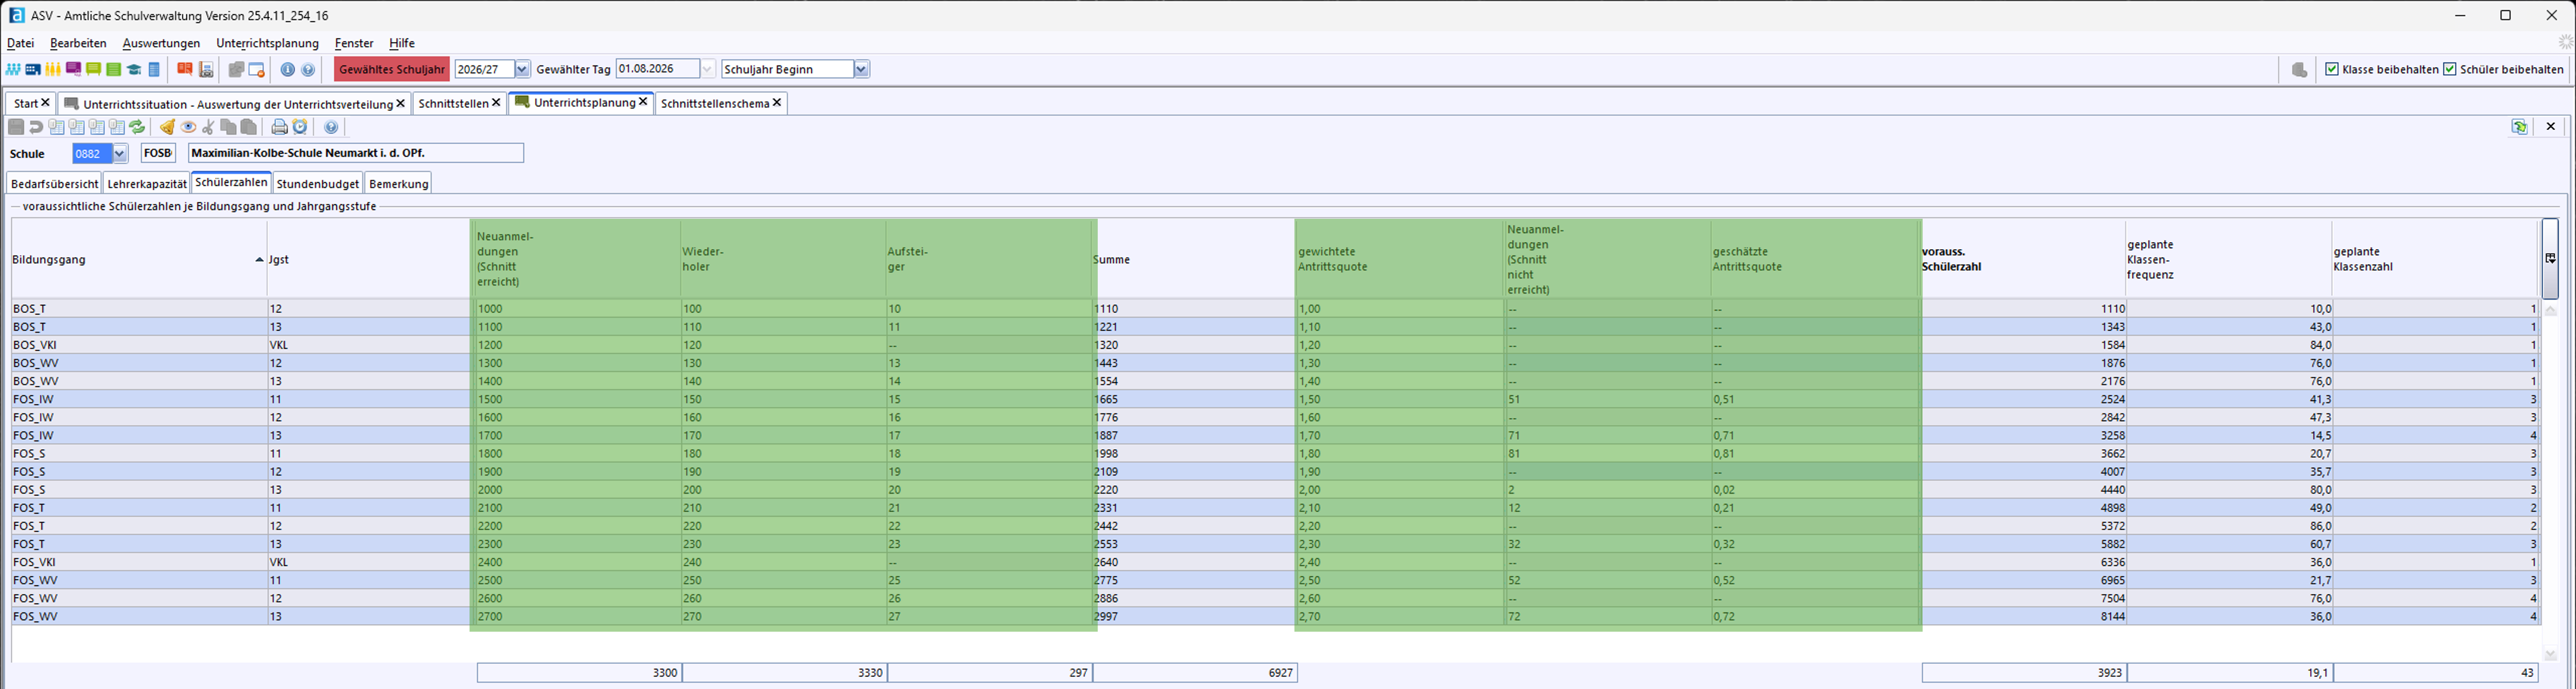Screen dimensions: 2576x689
Task: Open the Auswertungen menu
Action: (x=161, y=44)
